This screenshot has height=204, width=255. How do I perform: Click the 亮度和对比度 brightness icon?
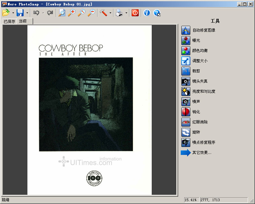point(186,91)
